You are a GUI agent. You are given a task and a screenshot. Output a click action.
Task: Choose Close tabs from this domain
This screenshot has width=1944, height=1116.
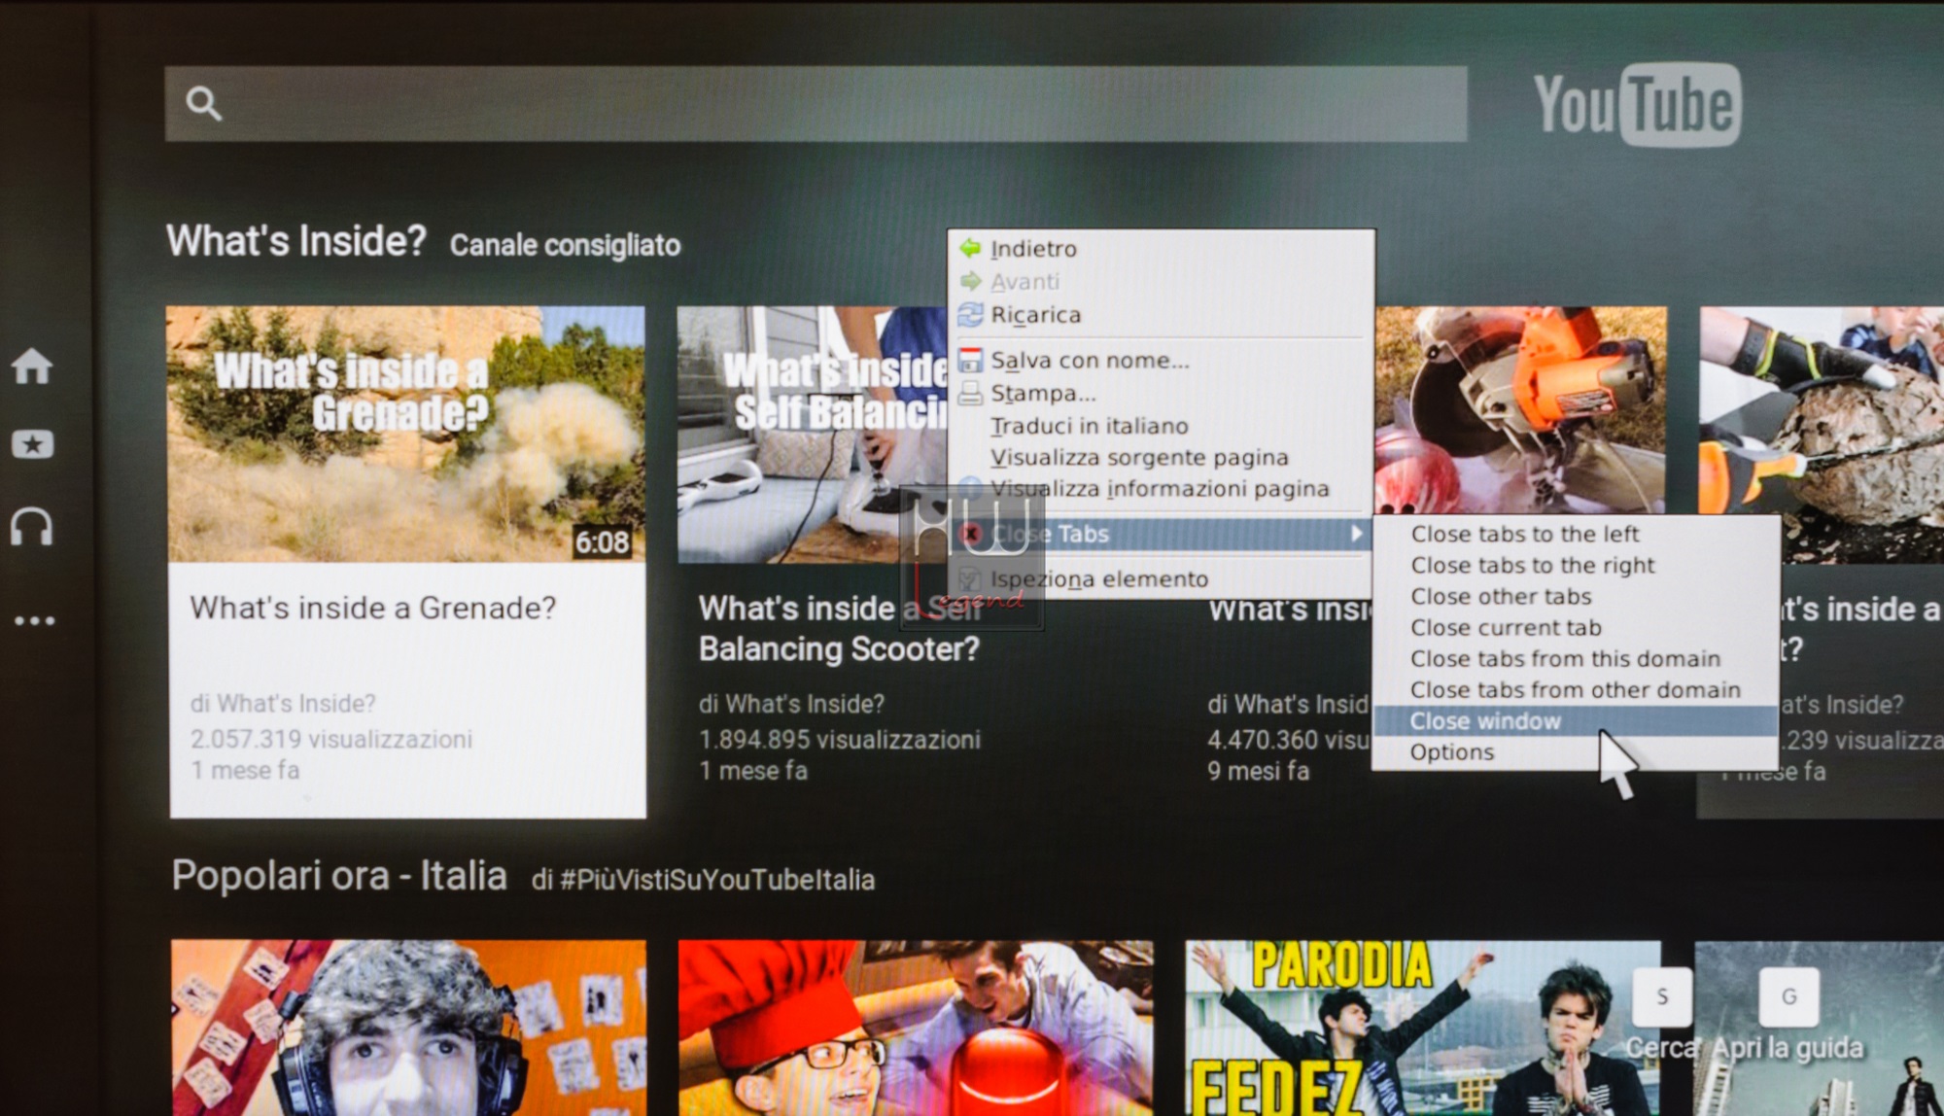coord(1576,658)
